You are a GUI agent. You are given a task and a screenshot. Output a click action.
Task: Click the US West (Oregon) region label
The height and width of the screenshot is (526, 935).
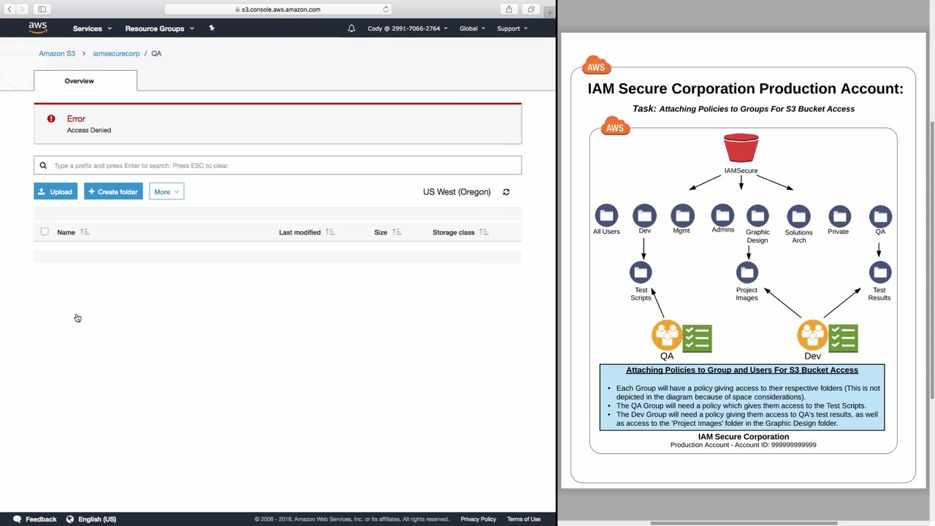[457, 192]
